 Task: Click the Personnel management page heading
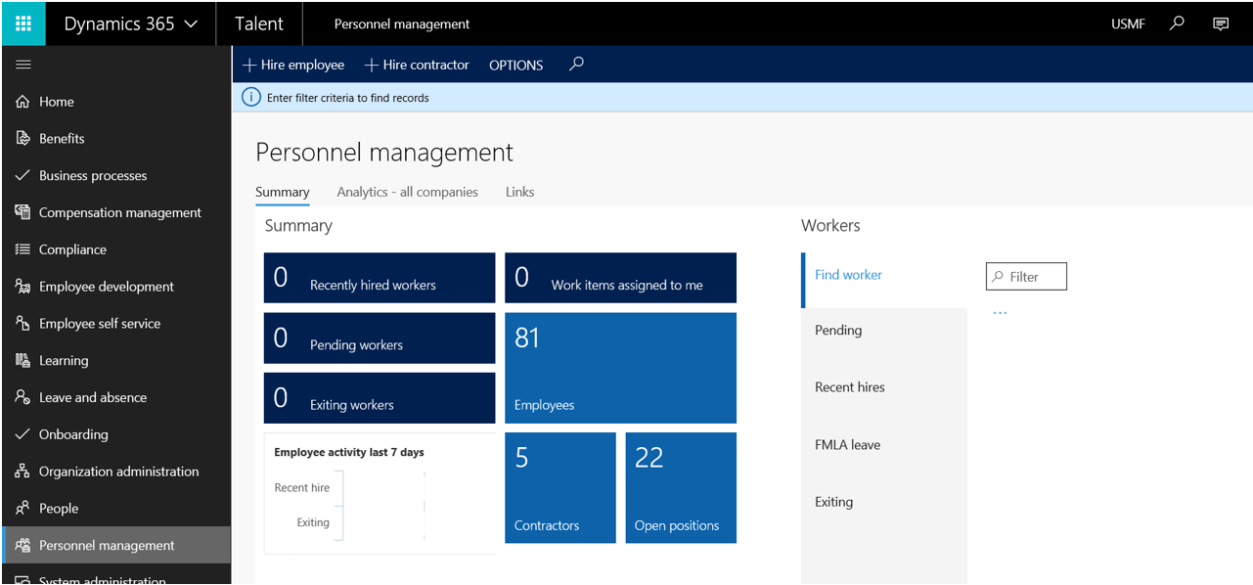click(x=384, y=153)
